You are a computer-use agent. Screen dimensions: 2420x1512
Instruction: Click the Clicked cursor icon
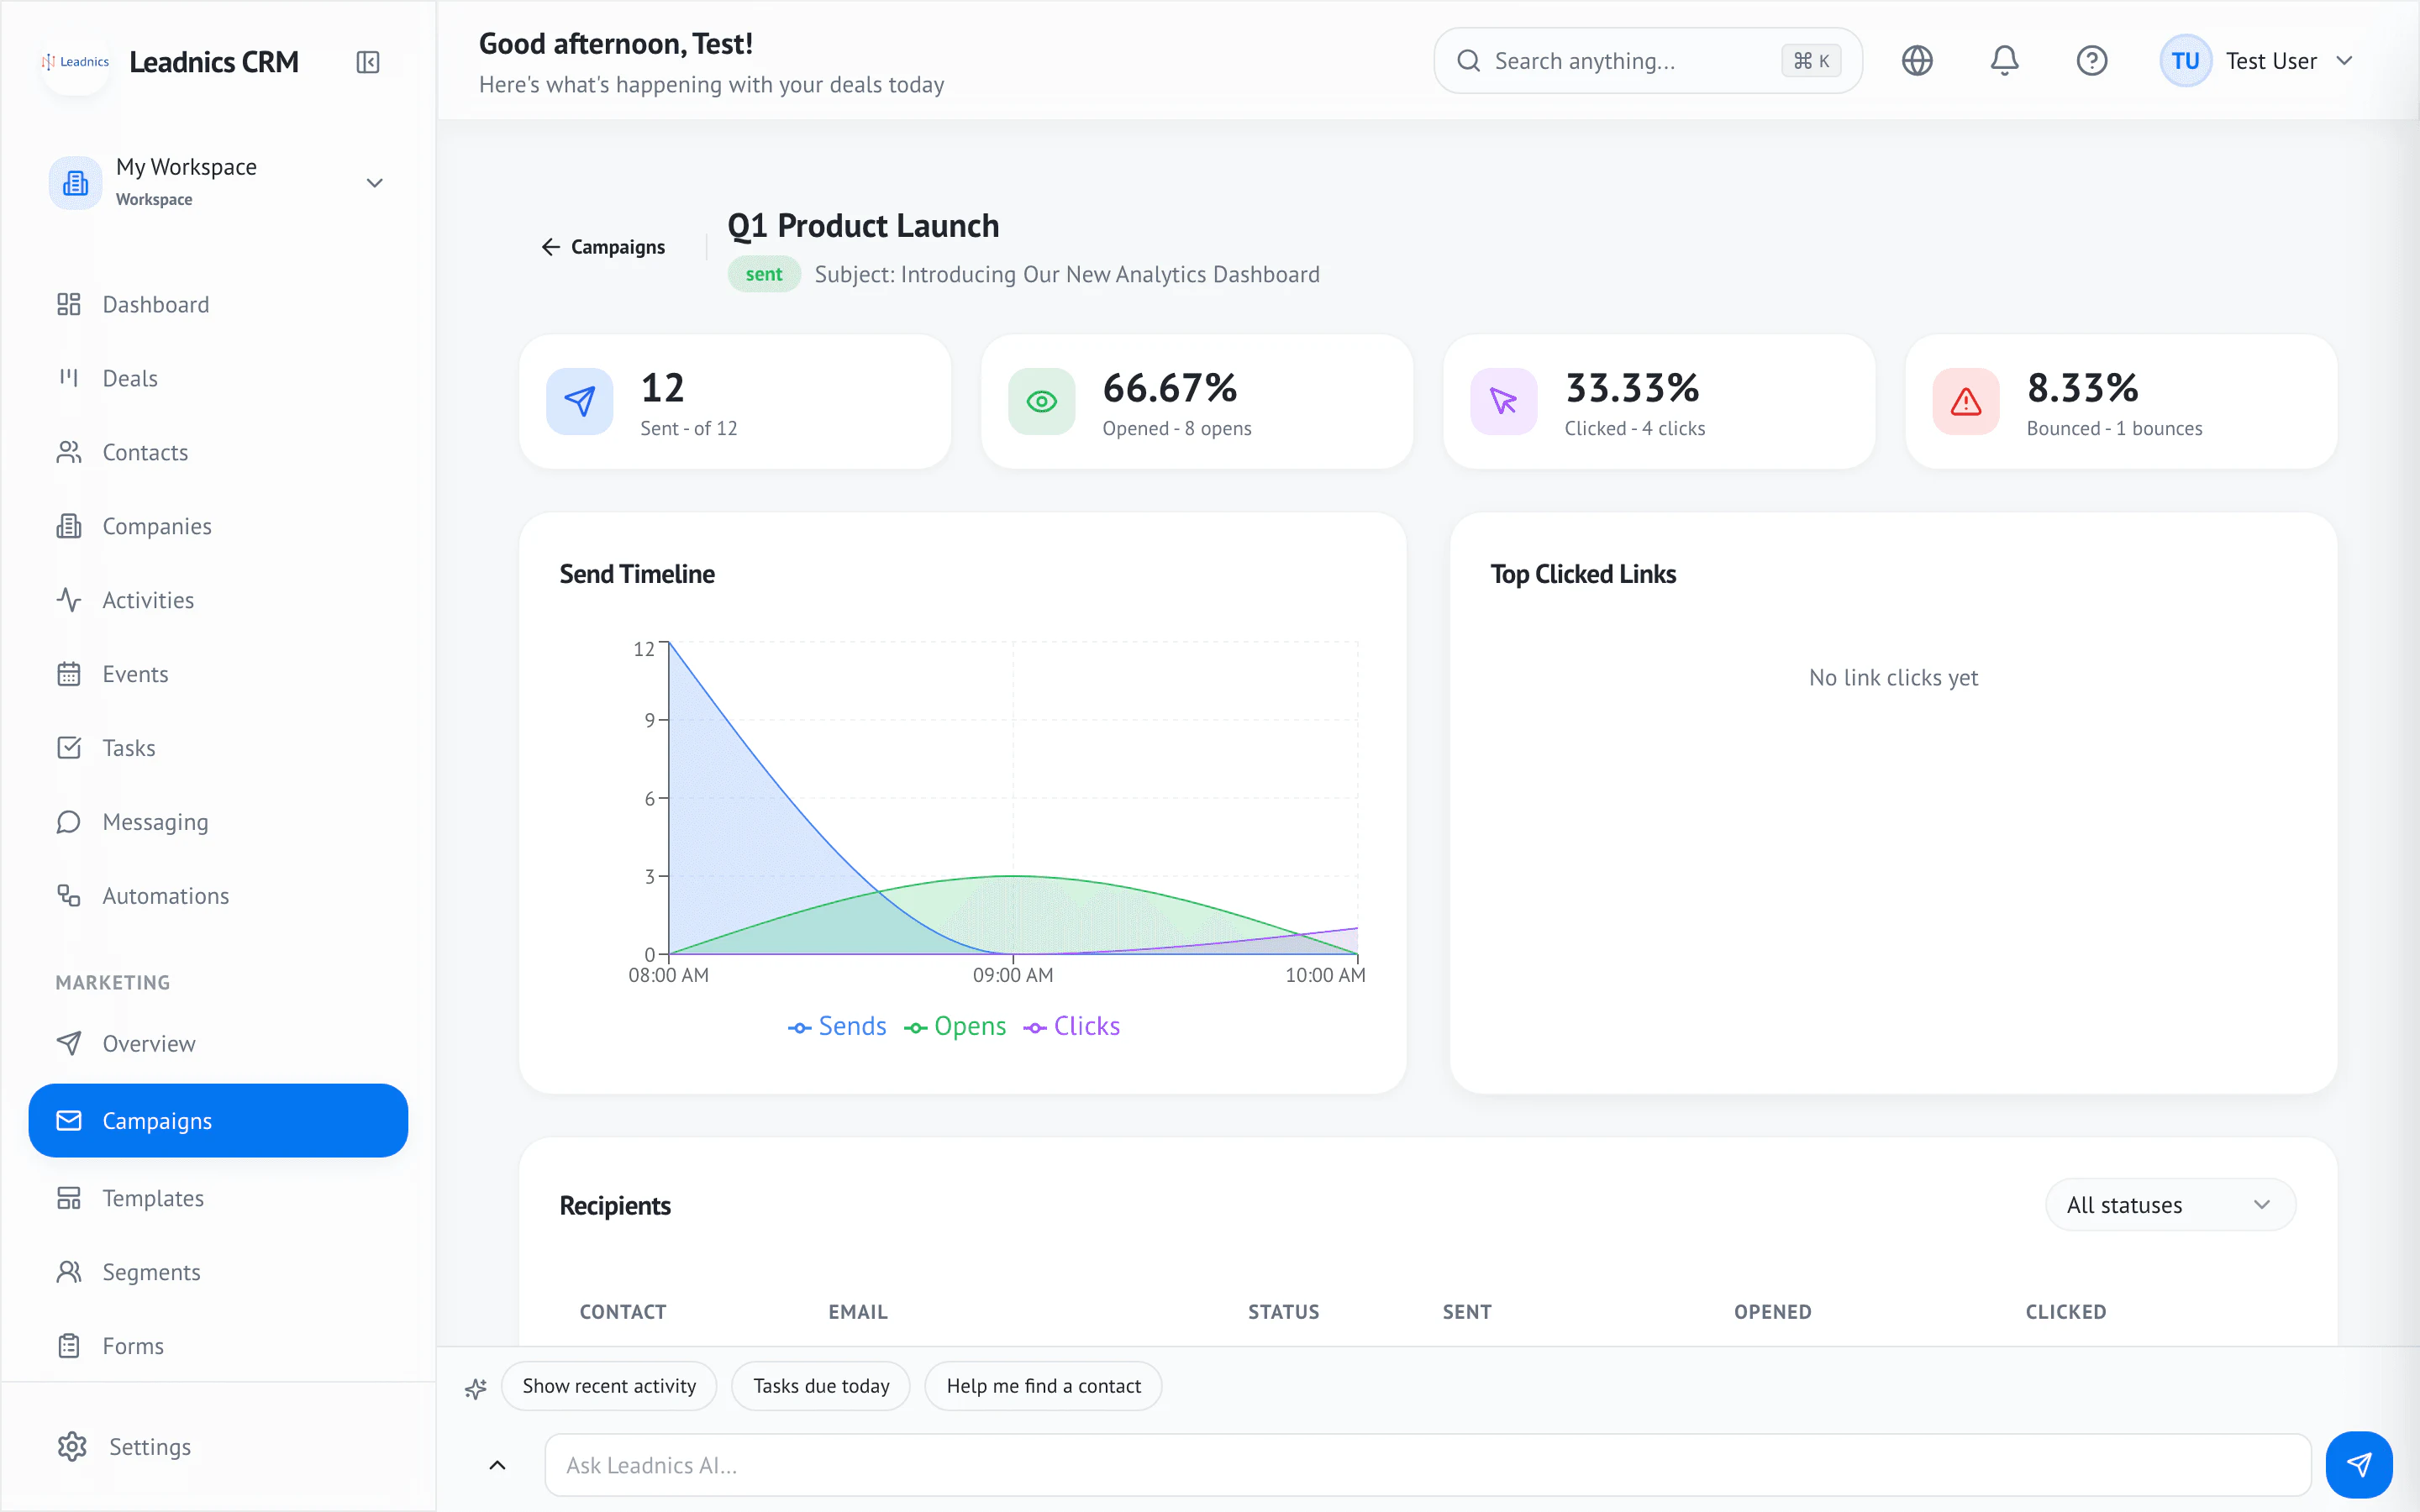click(1504, 402)
